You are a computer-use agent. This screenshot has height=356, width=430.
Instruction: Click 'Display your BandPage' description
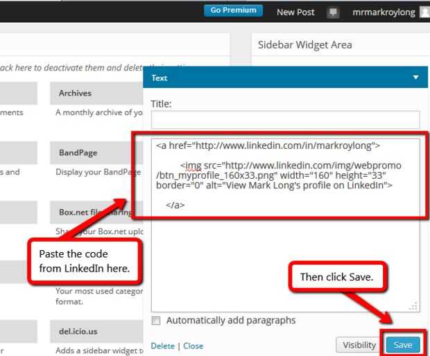pos(98,172)
